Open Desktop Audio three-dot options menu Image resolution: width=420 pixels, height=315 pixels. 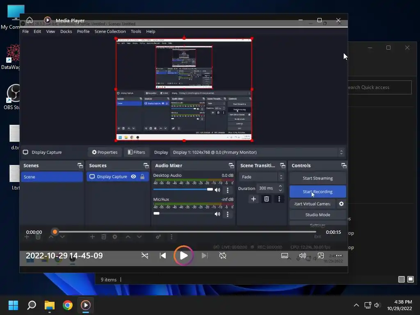click(x=228, y=190)
